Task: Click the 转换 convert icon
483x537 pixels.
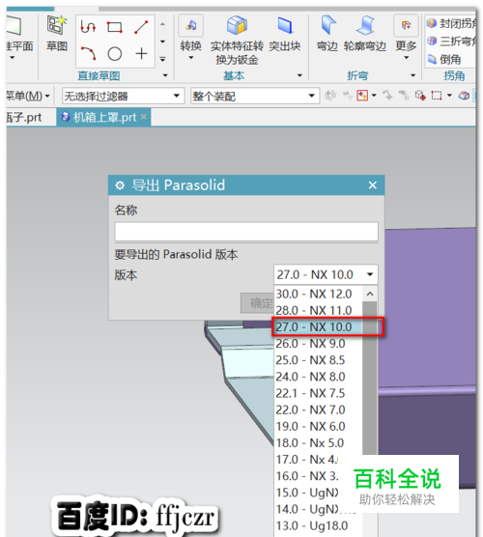Action: pos(191,25)
